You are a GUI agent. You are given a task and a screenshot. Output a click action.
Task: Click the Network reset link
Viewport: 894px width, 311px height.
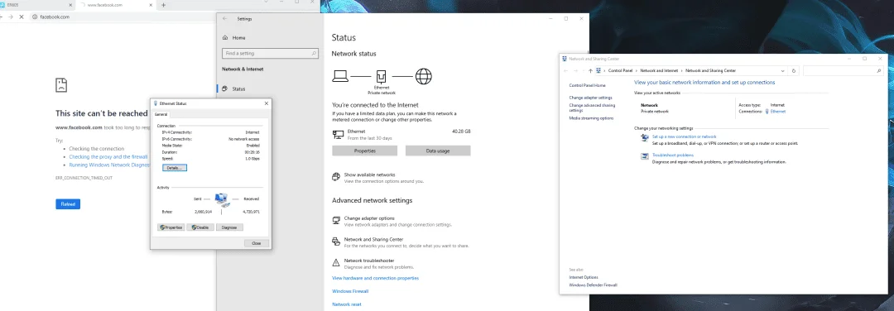[x=347, y=304]
